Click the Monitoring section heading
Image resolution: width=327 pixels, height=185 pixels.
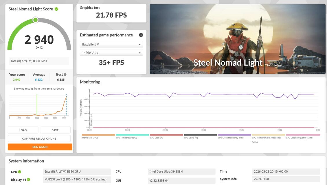(x=90, y=82)
